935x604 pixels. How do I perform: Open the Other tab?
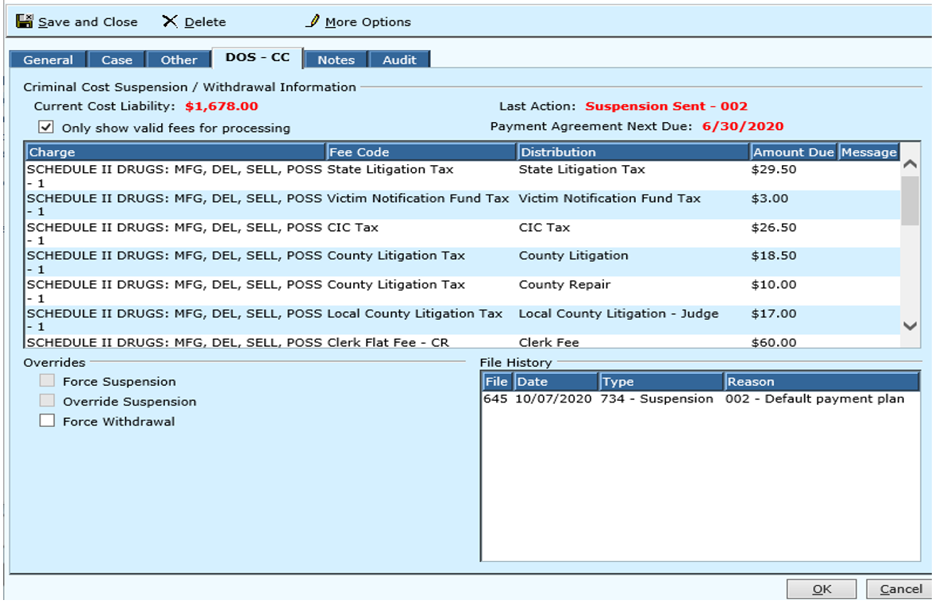tap(179, 60)
